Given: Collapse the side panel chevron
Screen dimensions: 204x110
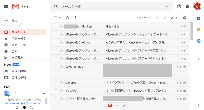Looking at the screenshot, I should (x=198, y=105).
